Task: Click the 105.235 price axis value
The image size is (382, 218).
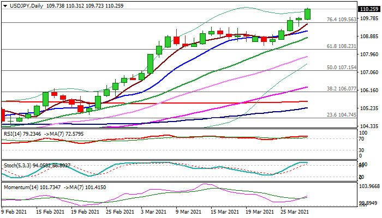Action: click(x=369, y=108)
